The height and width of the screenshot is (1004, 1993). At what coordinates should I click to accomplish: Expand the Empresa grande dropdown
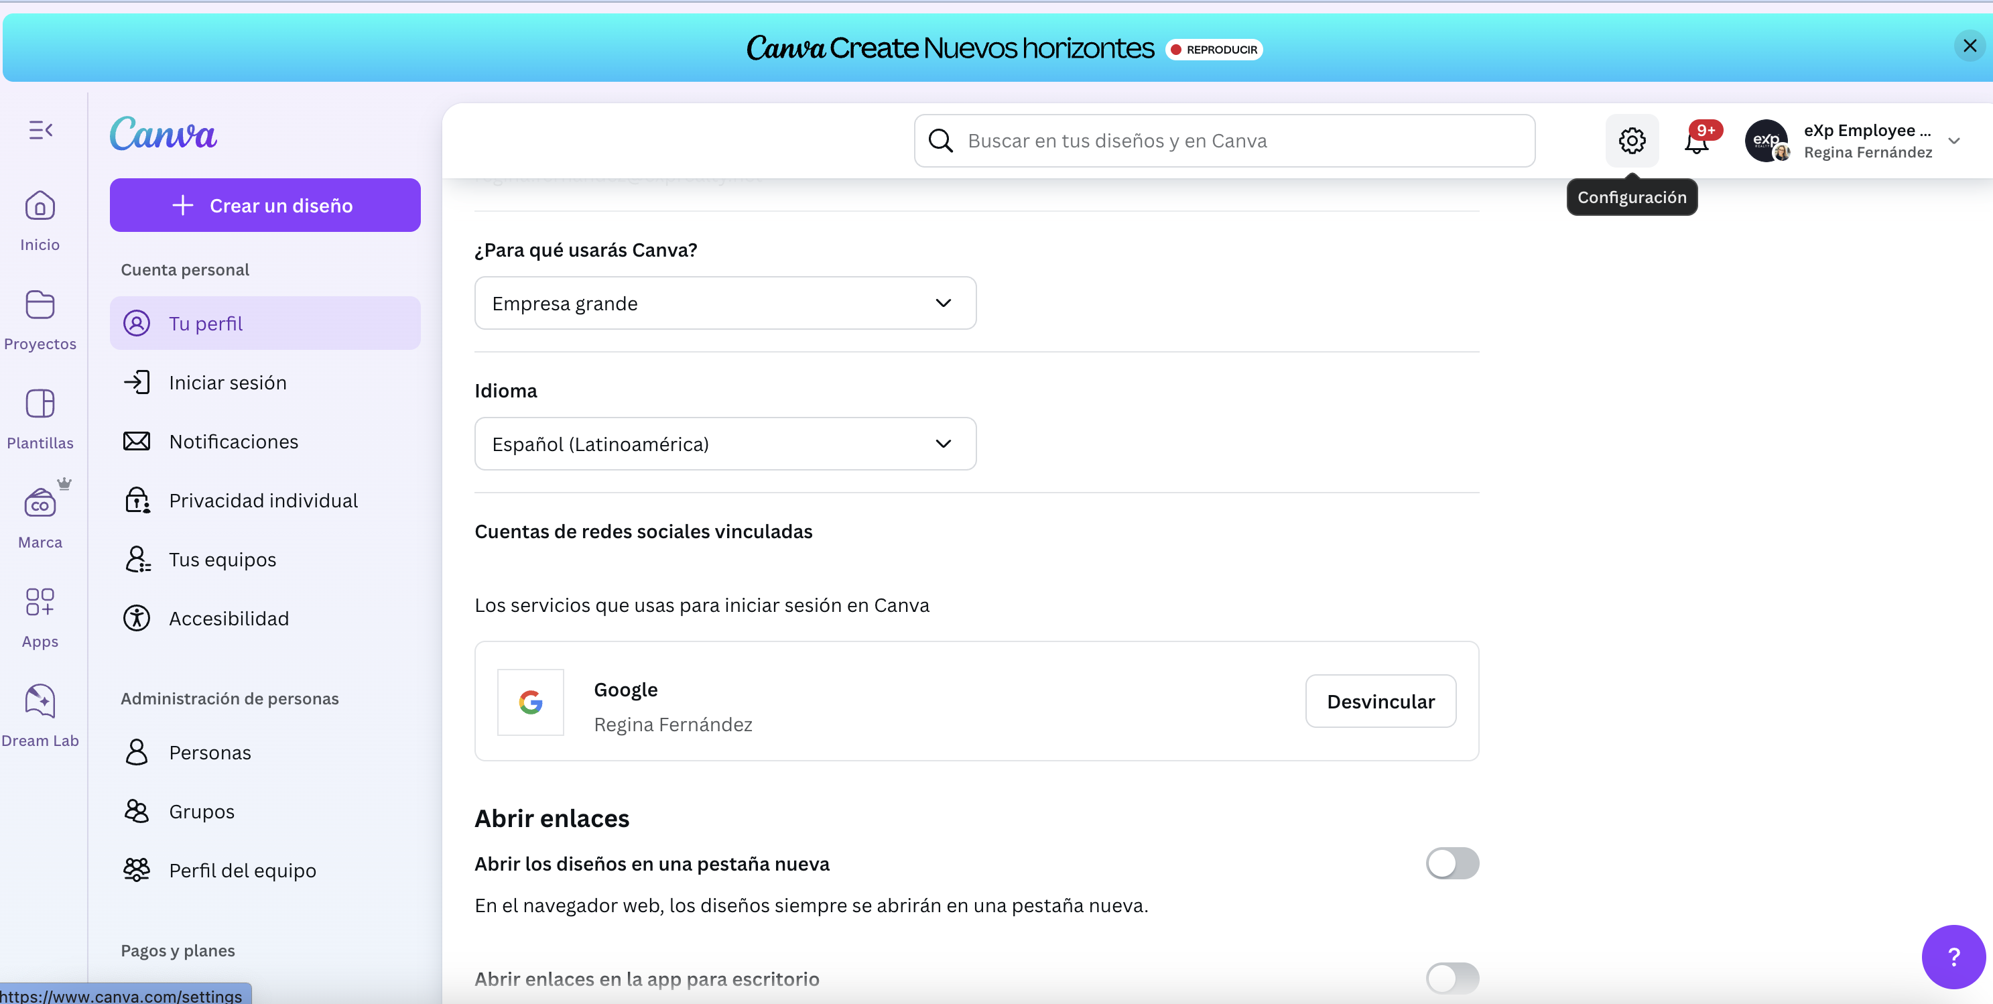[725, 303]
